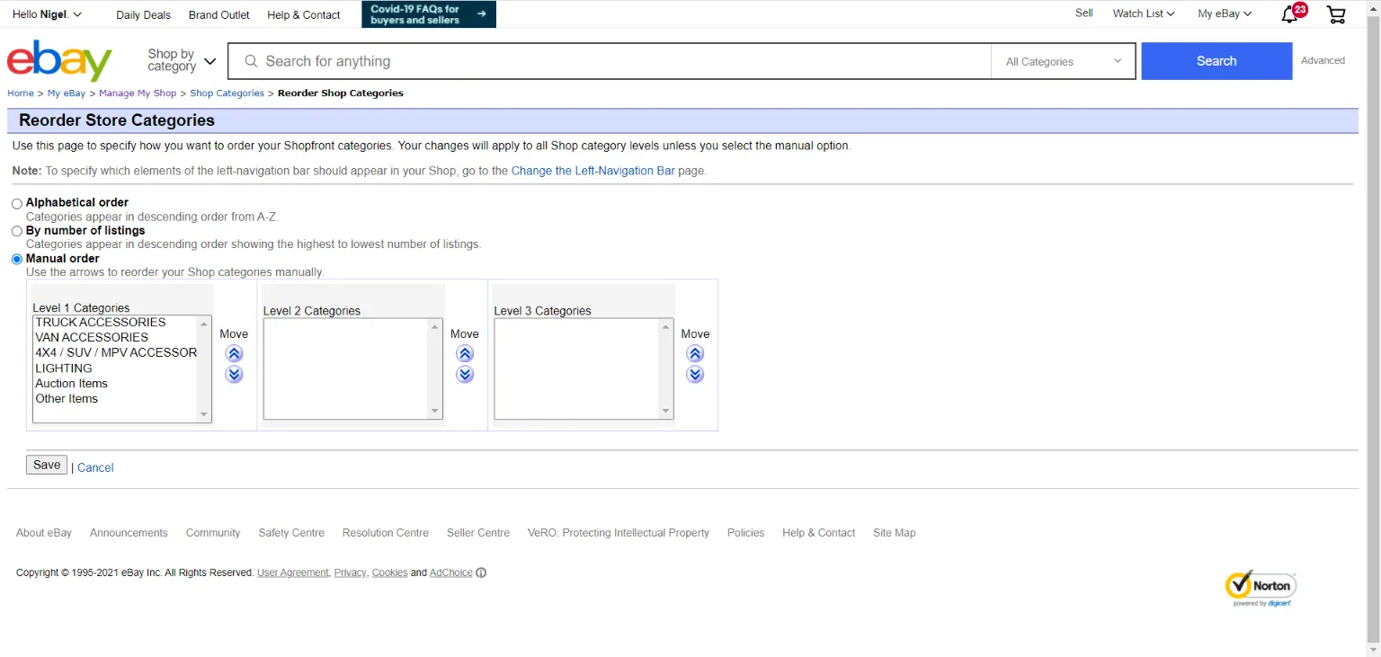Image resolution: width=1381 pixels, height=657 pixels.
Task: Click Sell in the top bar
Action: 1084,13
